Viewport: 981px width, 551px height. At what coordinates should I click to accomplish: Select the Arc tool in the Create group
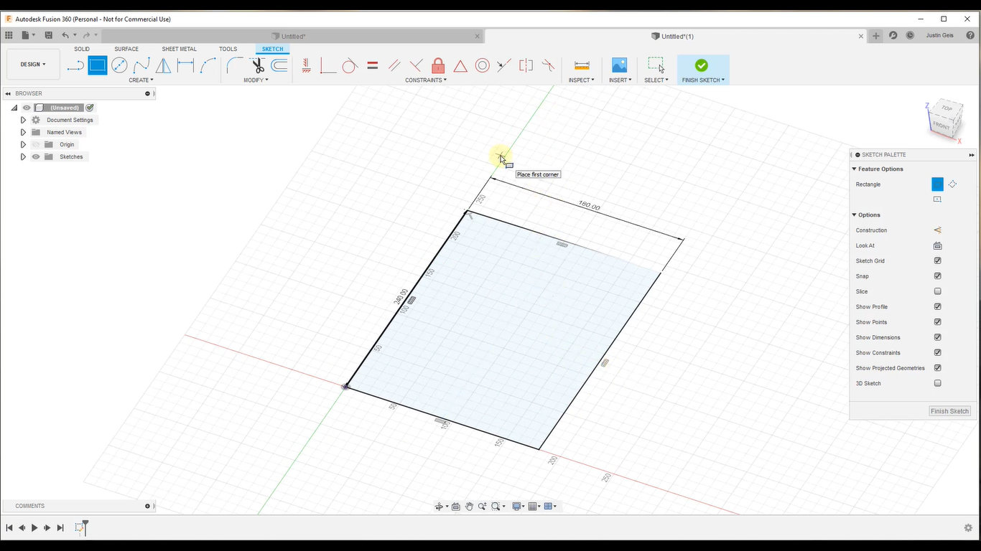click(x=208, y=66)
